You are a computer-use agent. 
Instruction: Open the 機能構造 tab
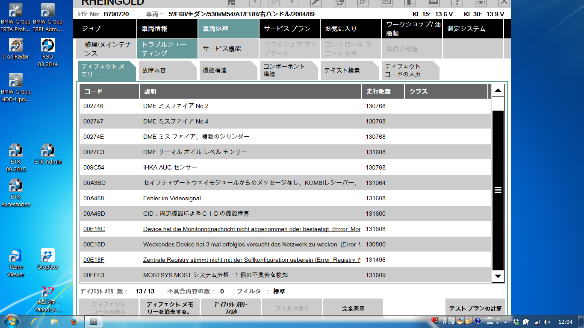(x=228, y=70)
